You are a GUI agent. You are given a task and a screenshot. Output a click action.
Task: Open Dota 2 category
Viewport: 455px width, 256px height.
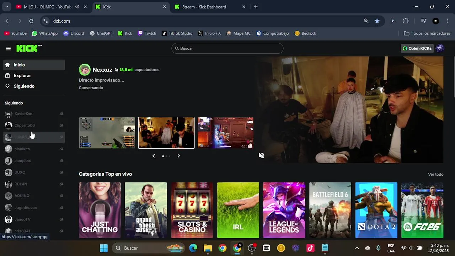(376, 210)
